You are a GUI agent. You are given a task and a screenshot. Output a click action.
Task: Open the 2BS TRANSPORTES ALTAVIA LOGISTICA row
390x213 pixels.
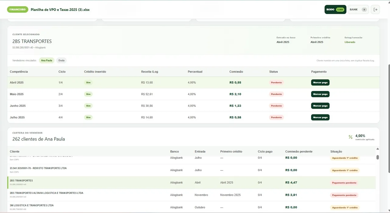(191, 195)
